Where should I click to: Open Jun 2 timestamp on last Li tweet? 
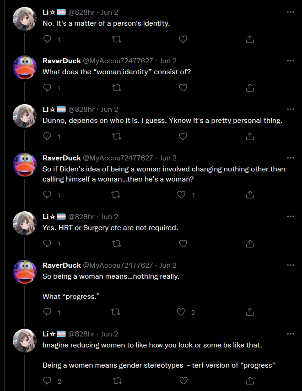pos(109,334)
